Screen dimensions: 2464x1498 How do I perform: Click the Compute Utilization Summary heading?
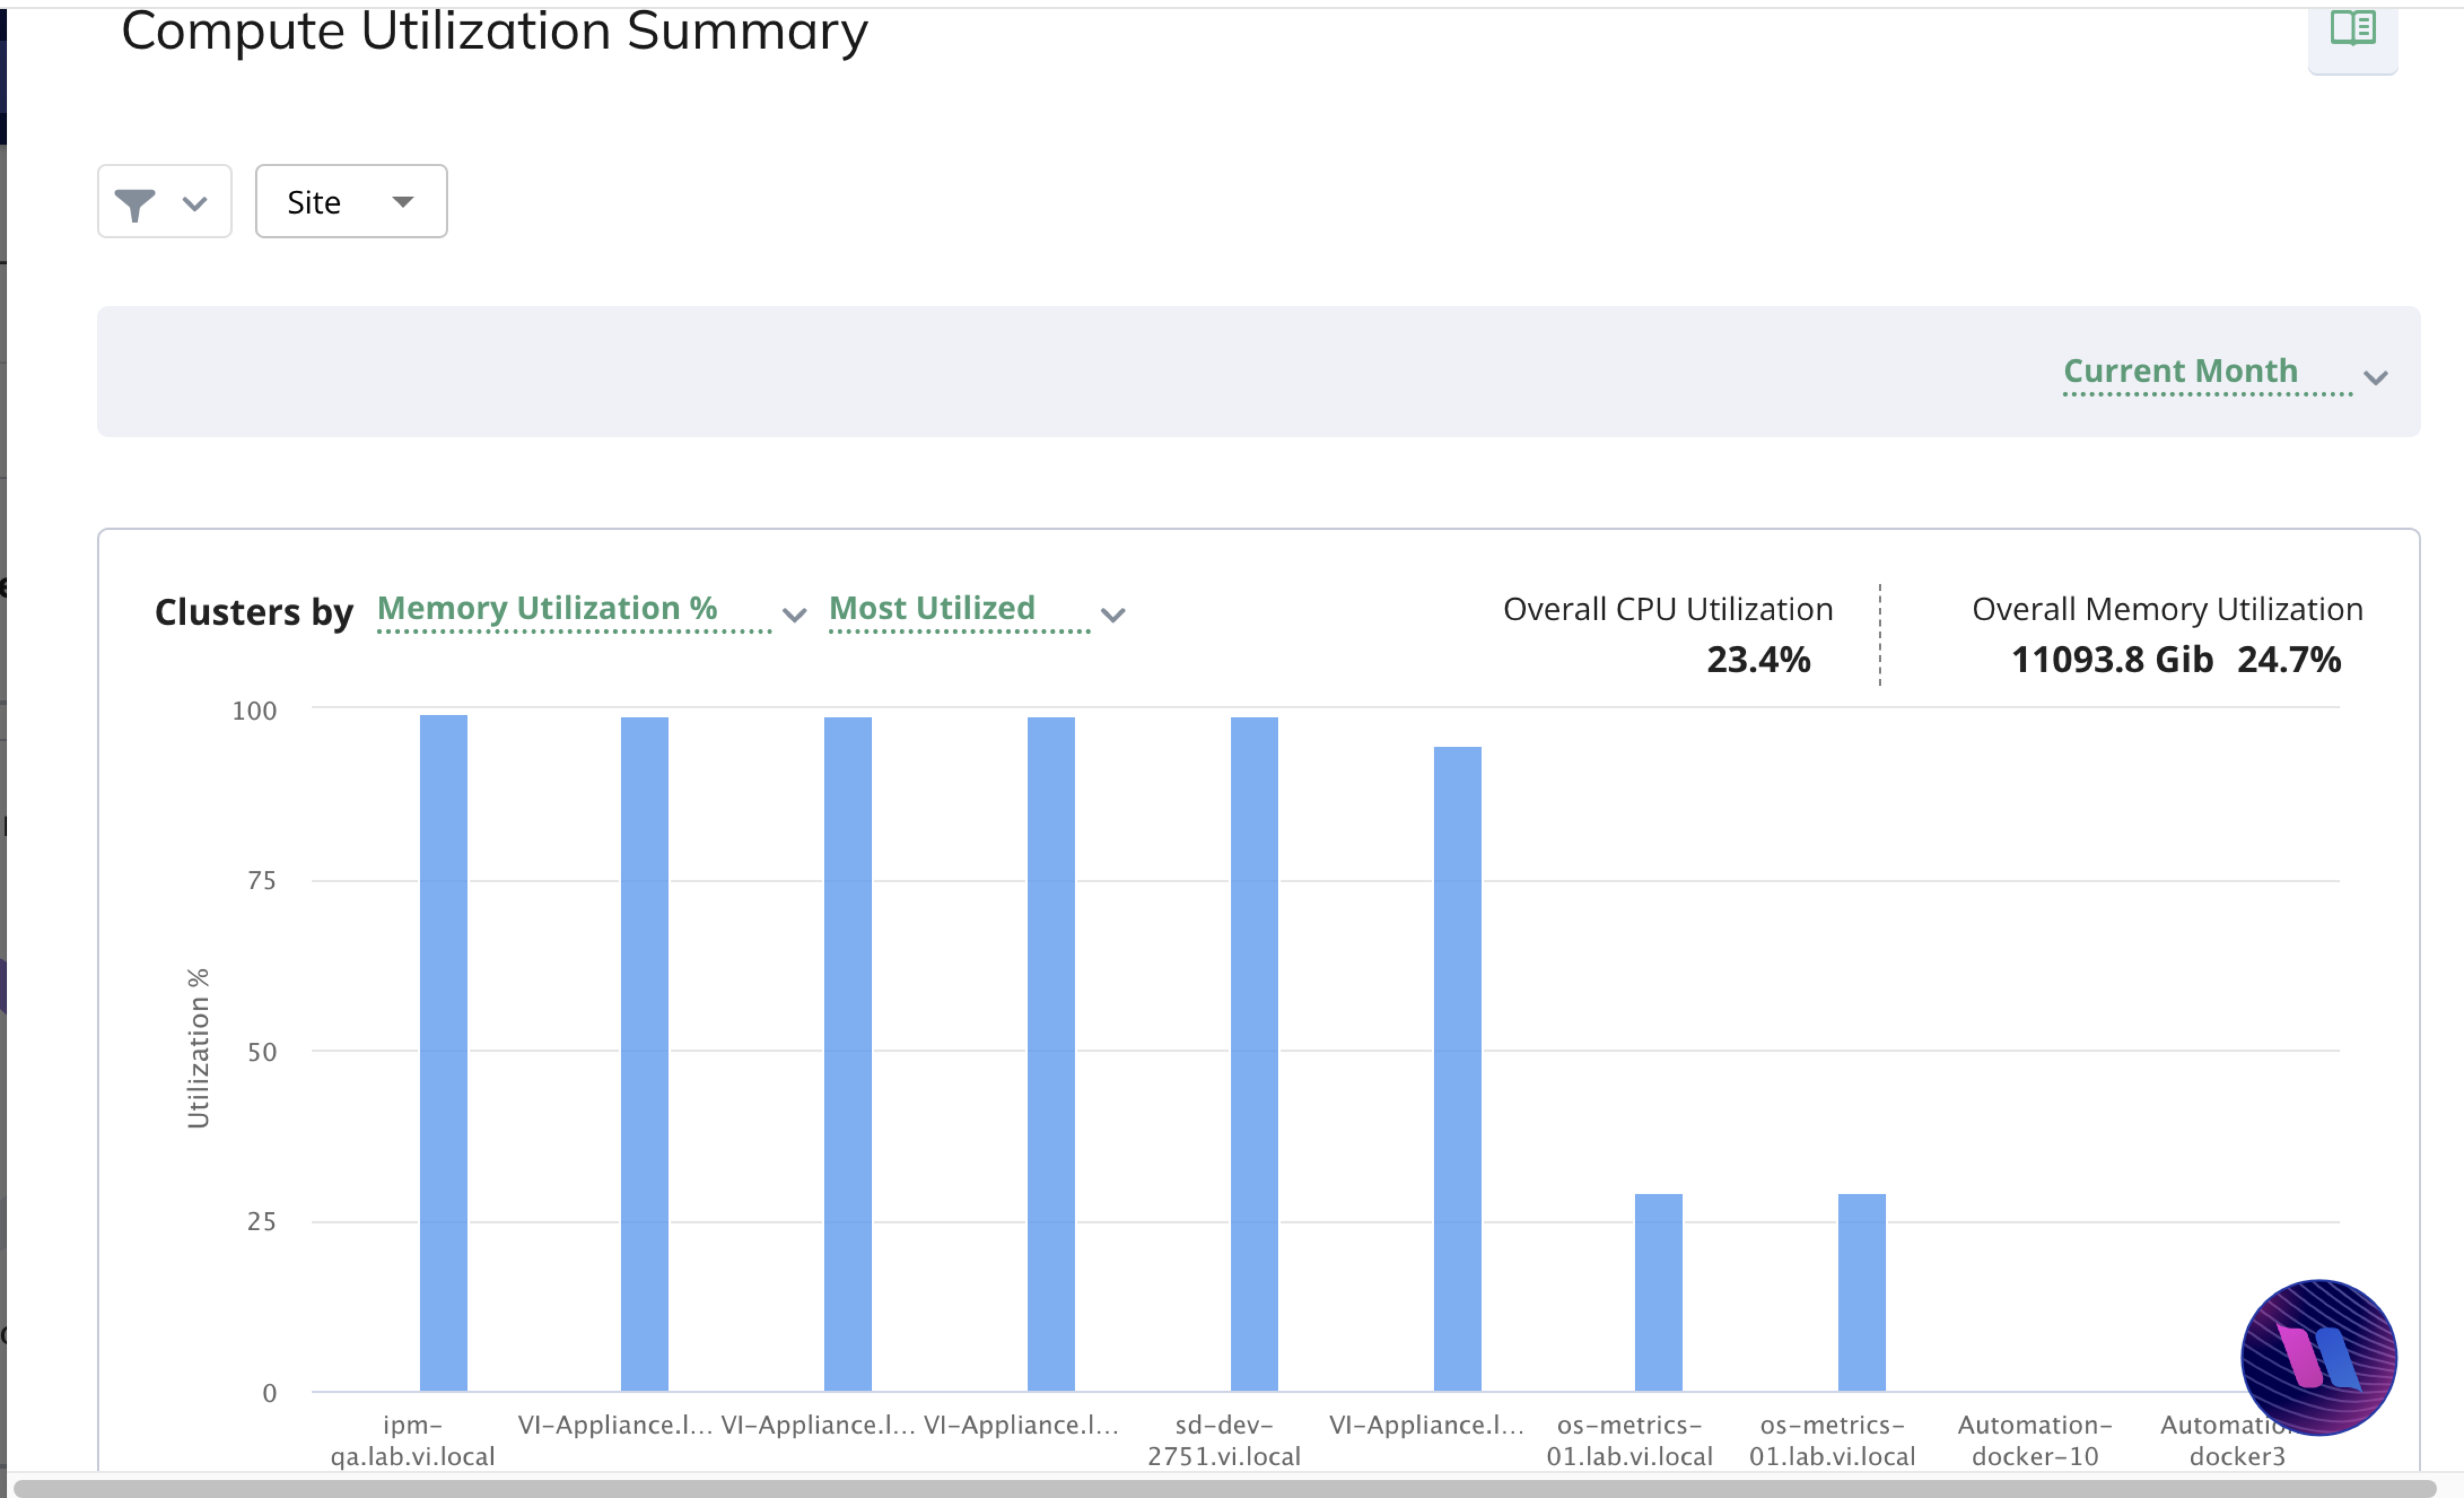pyautogui.click(x=494, y=31)
